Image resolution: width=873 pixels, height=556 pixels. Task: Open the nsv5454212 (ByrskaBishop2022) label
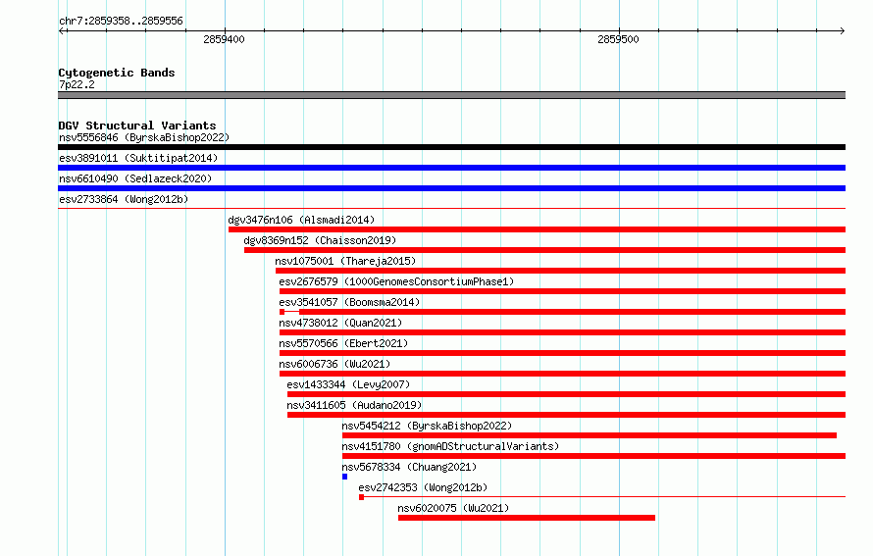click(x=427, y=426)
